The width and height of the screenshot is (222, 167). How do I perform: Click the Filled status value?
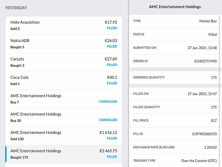[x=212, y=34]
